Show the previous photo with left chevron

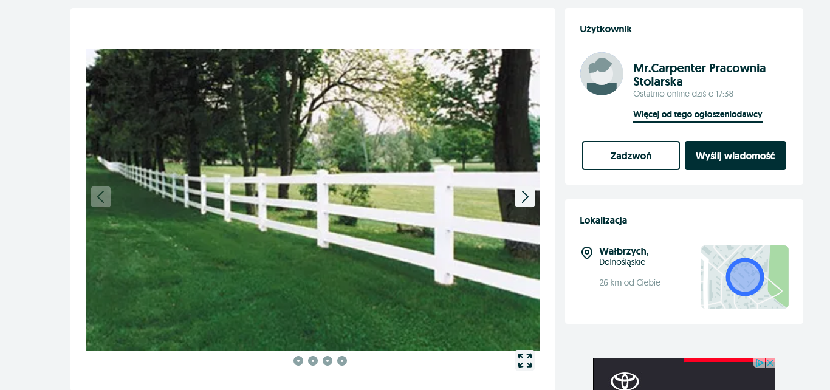point(101,197)
